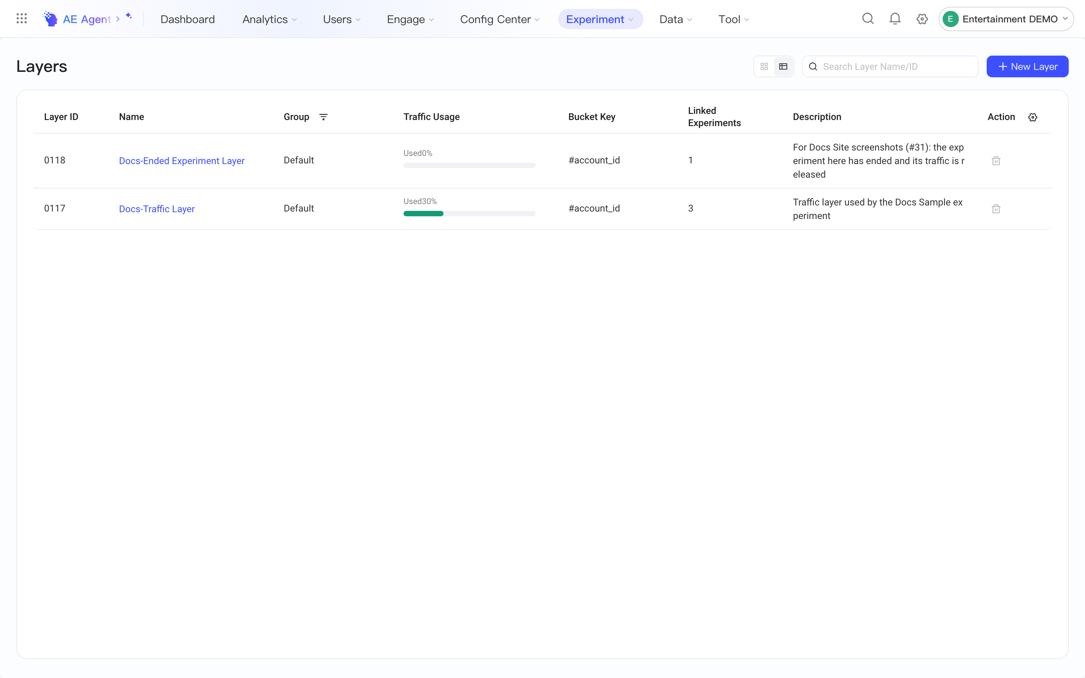This screenshot has width=1085, height=678.
Task: Switch to card grid view
Action: (765, 66)
